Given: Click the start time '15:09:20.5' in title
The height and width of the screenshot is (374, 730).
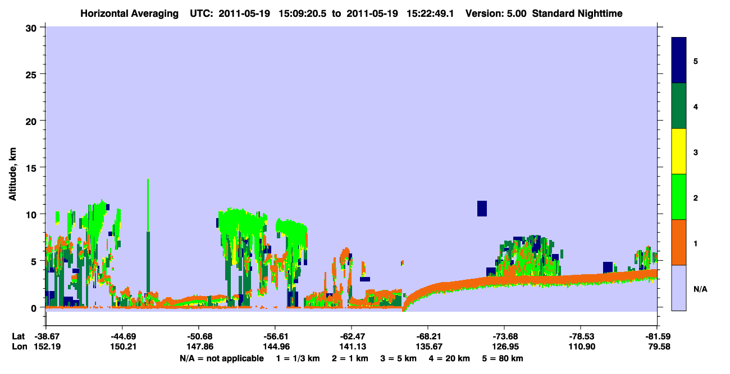Looking at the screenshot, I should click(301, 13).
